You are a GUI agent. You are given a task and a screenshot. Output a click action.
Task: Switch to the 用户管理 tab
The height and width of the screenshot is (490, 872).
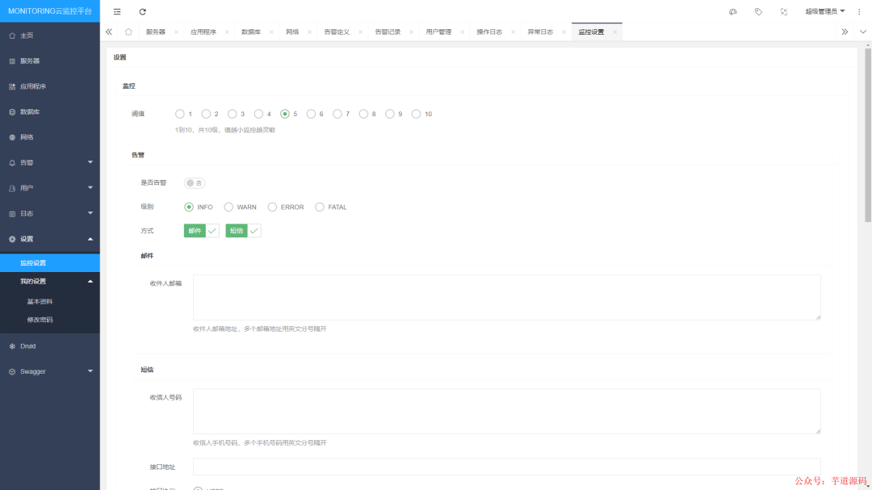[x=438, y=32]
